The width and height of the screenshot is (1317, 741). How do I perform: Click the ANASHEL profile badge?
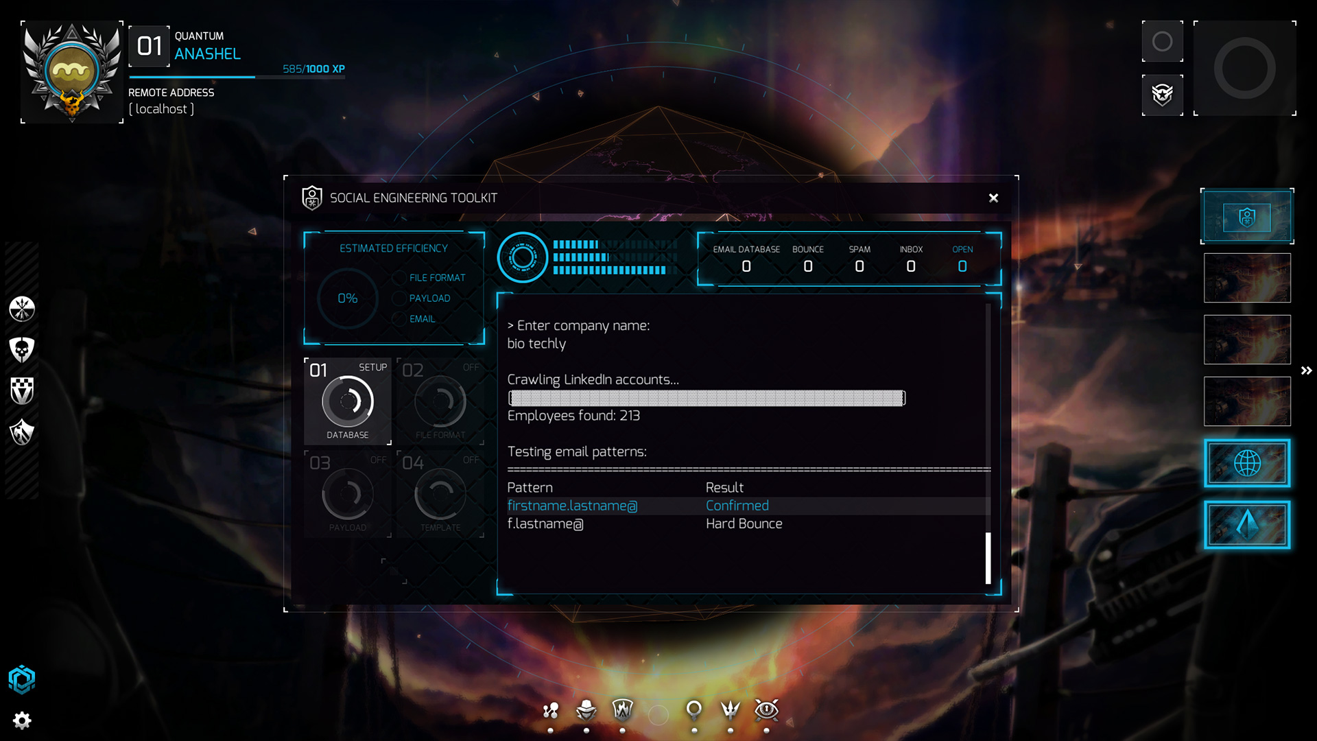point(71,71)
